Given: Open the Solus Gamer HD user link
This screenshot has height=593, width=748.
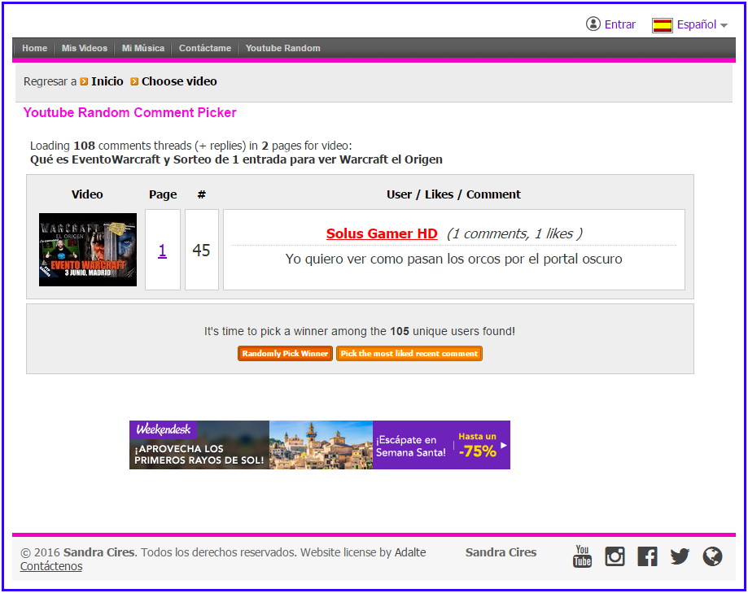Looking at the screenshot, I should [382, 233].
